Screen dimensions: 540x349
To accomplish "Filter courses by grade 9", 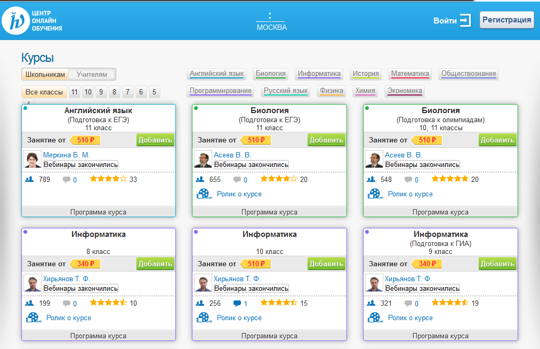I will [101, 92].
